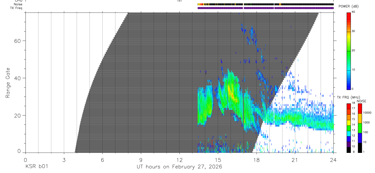The width and height of the screenshot is (375, 173).
Task: Click the POWER (dB) legend title
Action: (x=348, y=6)
